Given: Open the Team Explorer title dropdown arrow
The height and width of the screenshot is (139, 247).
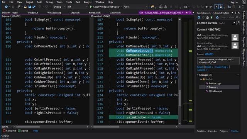Looking at the screenshot, I should (232, 13).
